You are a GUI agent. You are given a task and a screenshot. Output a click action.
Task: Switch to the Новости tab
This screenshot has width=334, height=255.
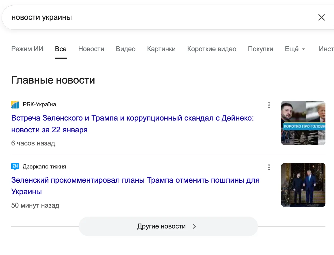(x=91, y=49)
